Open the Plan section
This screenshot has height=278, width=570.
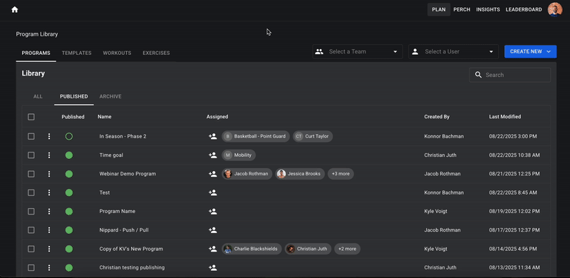[439, 10]
